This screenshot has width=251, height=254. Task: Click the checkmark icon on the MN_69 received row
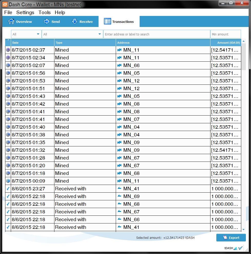pos(8,196)
